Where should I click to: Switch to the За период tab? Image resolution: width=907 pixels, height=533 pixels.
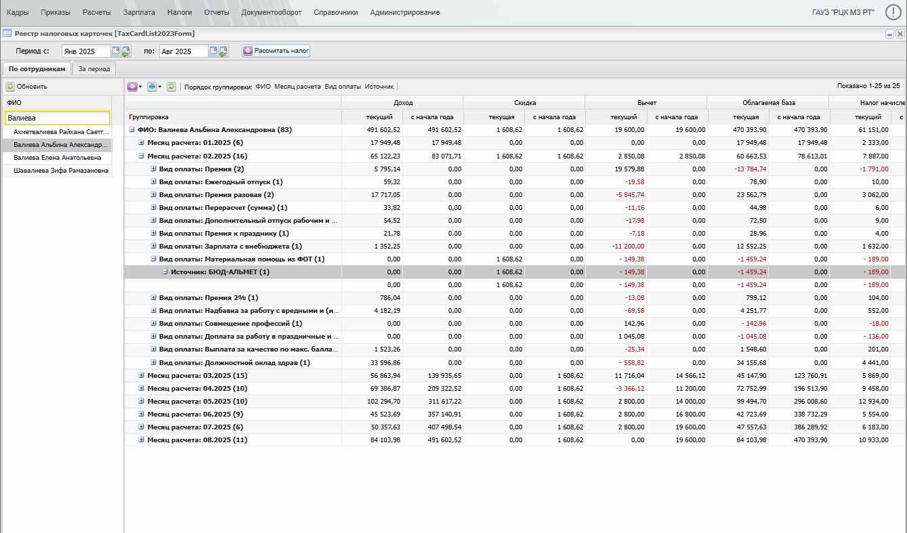(x=93, y=68)
